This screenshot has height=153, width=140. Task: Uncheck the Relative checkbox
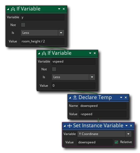(116, 142)
